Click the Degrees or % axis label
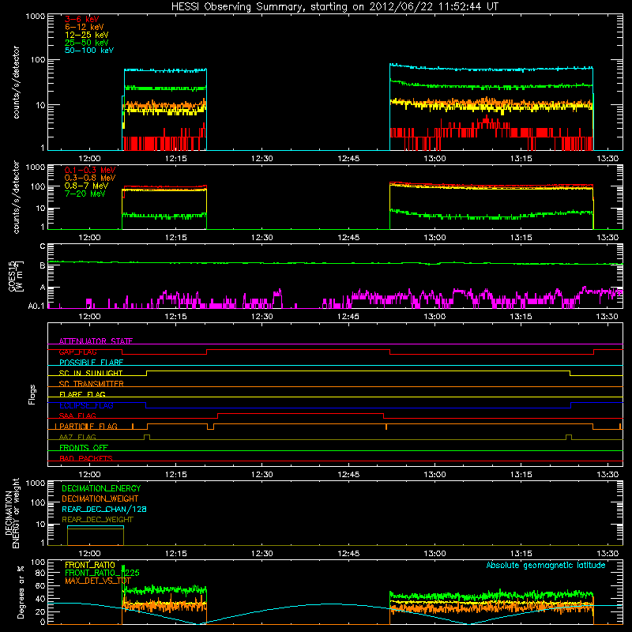 (21, 592)
